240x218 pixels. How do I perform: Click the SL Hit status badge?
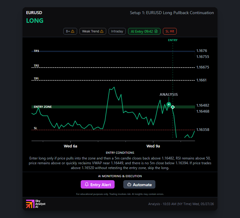(x=170, y=31)
